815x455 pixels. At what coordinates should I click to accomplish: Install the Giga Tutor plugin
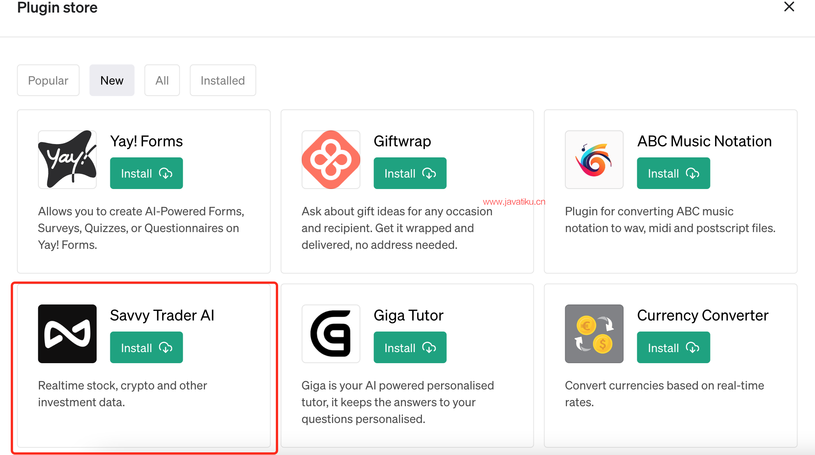(x=410, y=348)
